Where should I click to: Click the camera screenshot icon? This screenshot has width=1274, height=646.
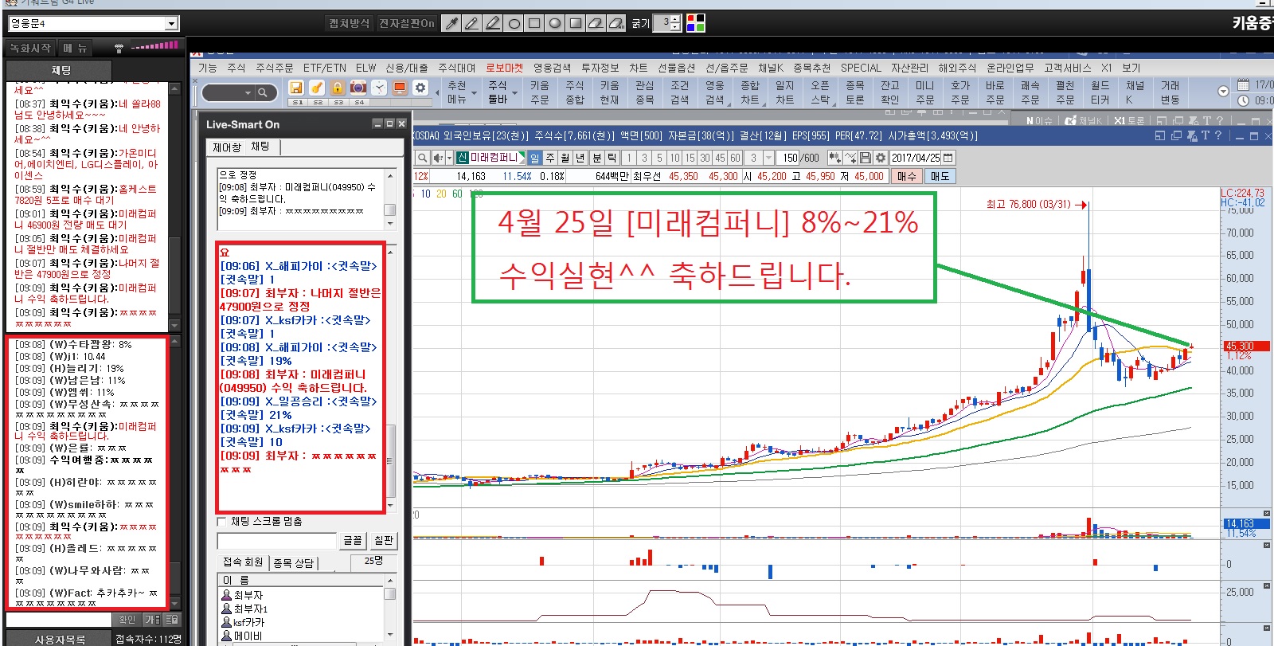point(358,88)
